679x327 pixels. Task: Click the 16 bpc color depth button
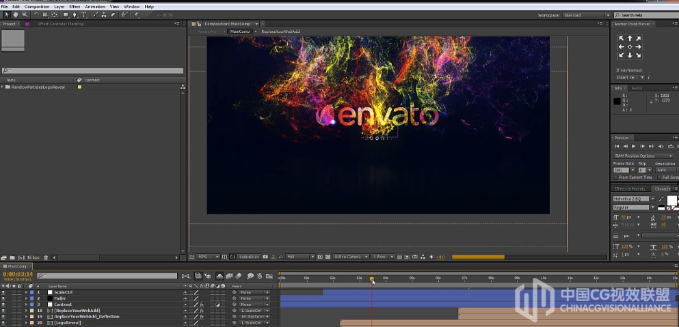34,257
